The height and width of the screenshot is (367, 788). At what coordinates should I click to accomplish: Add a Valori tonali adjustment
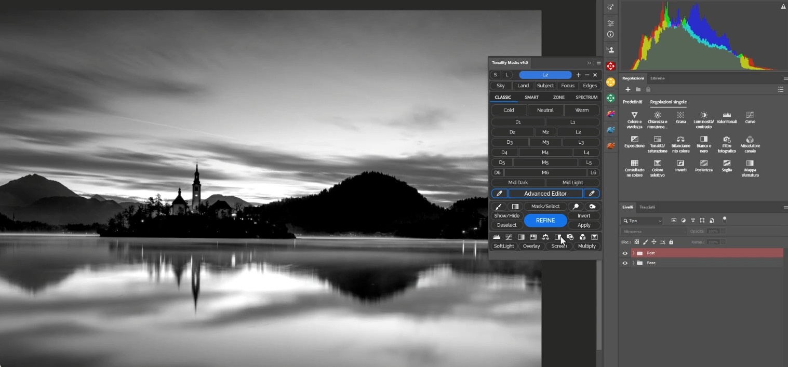pos(727,115)
